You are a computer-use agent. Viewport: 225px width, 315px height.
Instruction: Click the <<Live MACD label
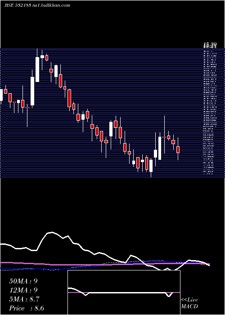coord(189,303)
